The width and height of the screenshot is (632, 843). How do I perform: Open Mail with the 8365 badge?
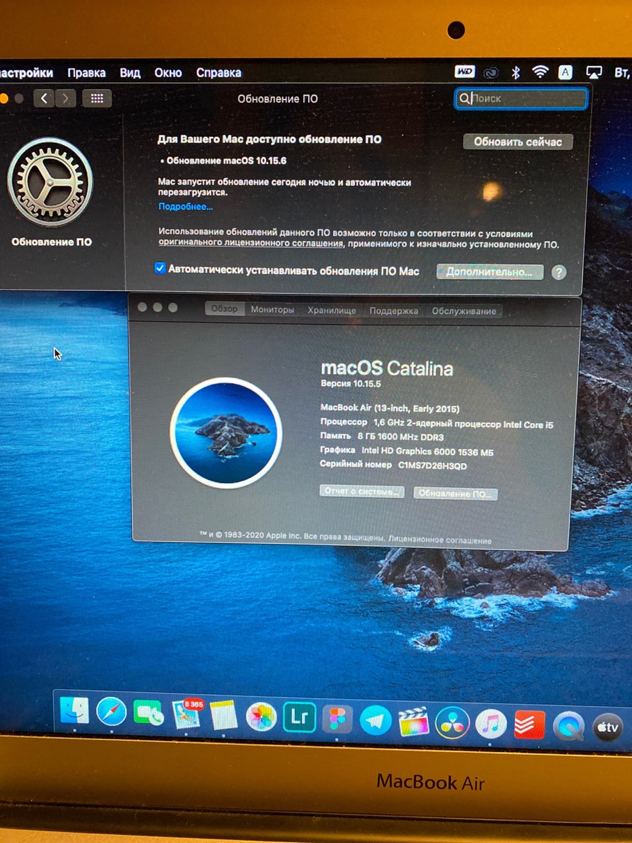[x=187, y=714]
